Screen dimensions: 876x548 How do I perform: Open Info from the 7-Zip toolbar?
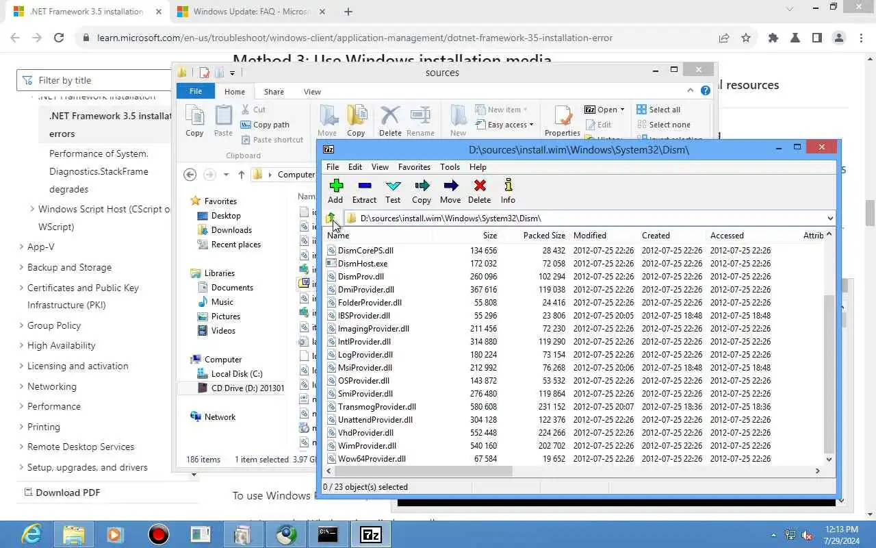(x=508, y=190)
